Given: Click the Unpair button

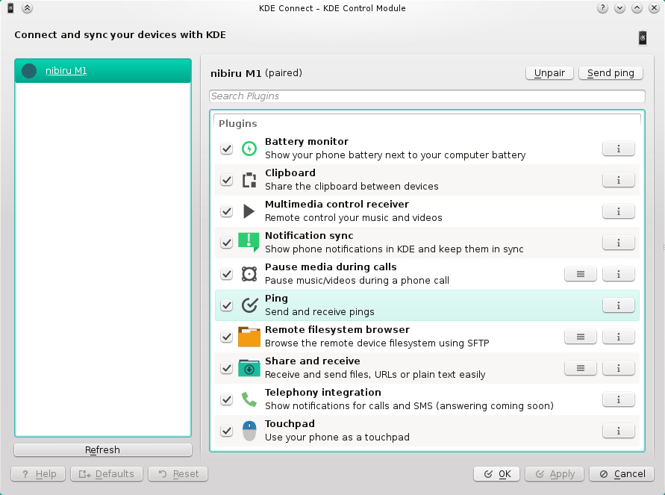Looking at the screenshot, I should (549, 73).
